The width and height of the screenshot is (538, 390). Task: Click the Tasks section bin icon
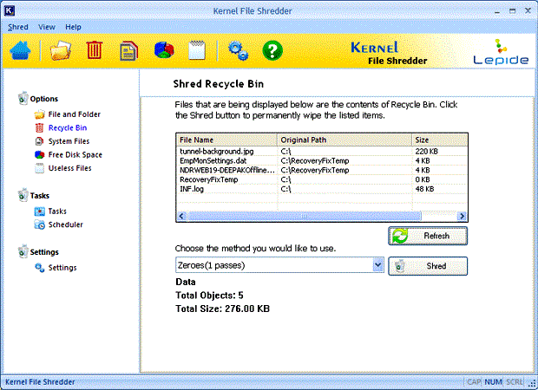click(x=23, y=195)
